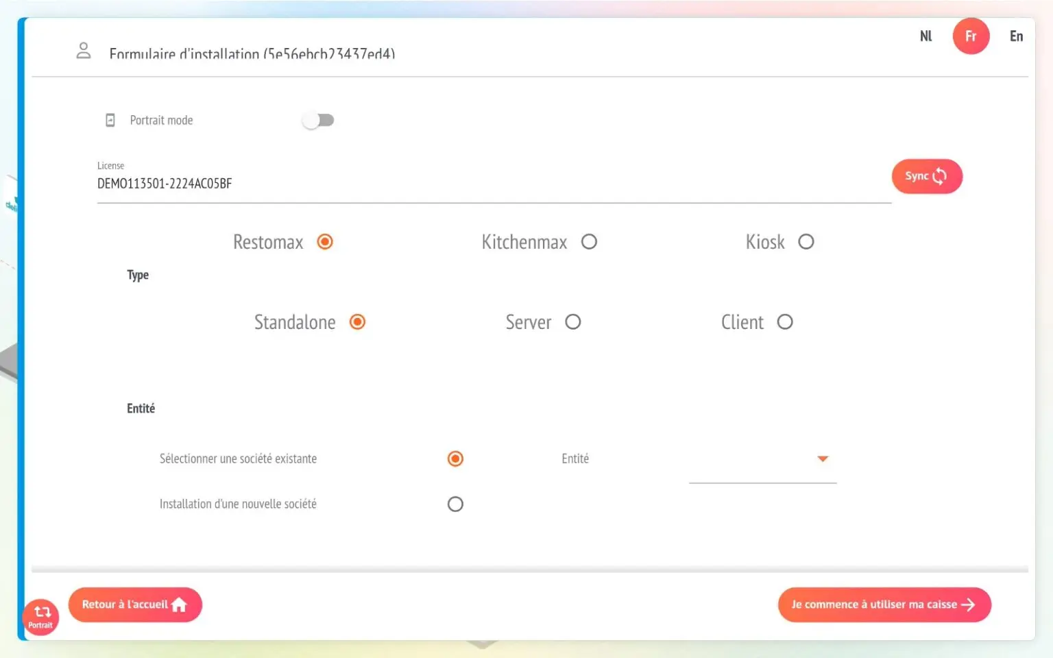Click the round Portrait rotate button

click(40, 617)
